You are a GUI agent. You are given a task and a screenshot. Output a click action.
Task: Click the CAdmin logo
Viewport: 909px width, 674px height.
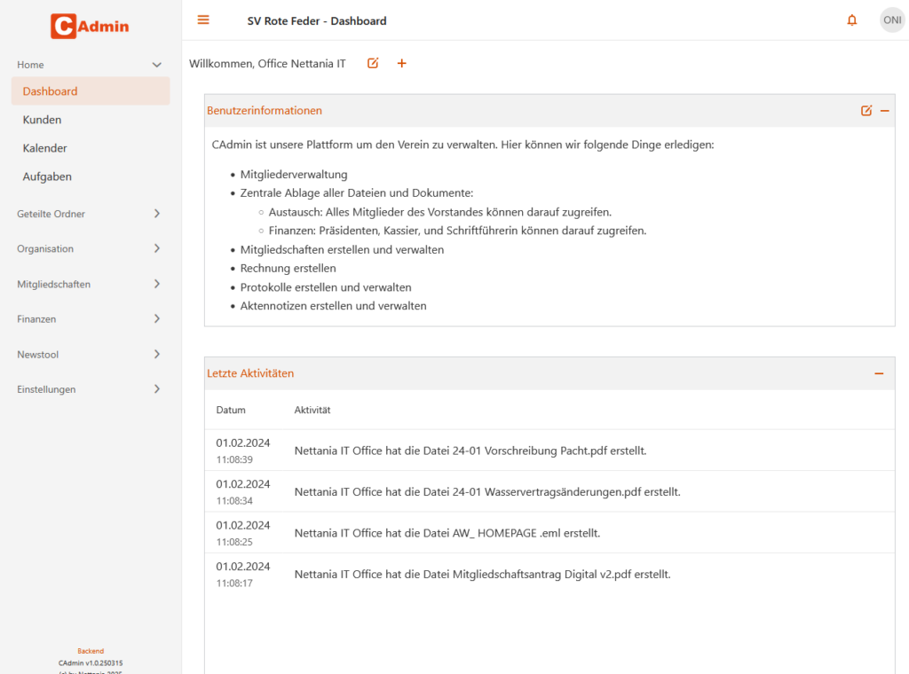tap(90, 26)
